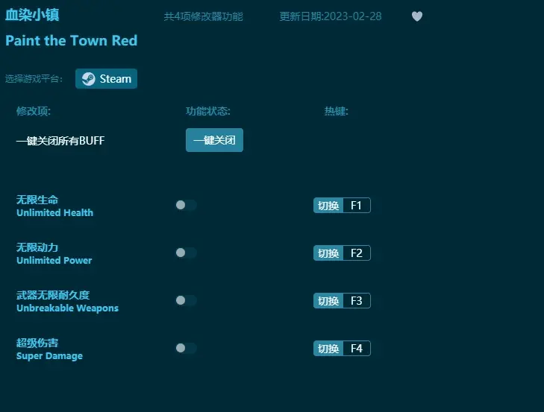
Task: Click the 一键关闭所有BUFF label
Action: coord(60,141)
